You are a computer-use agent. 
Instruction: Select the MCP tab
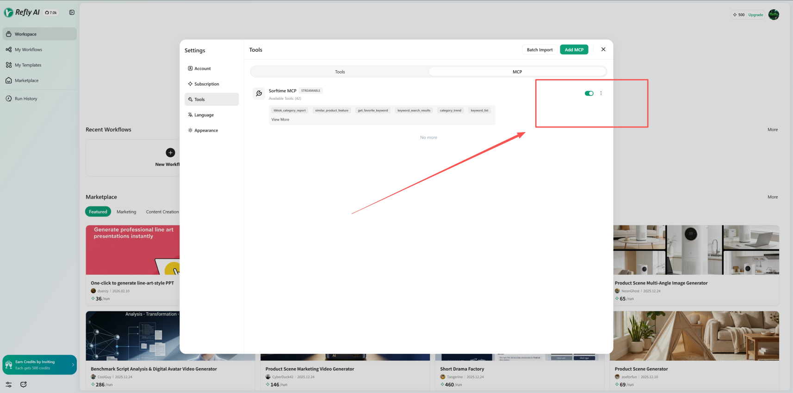(517, 72)
